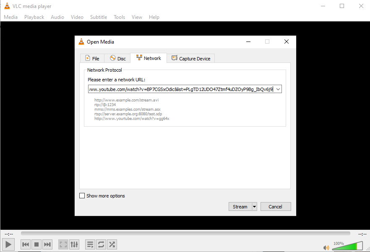Skip to the previous media item

[x=26, y=244]
